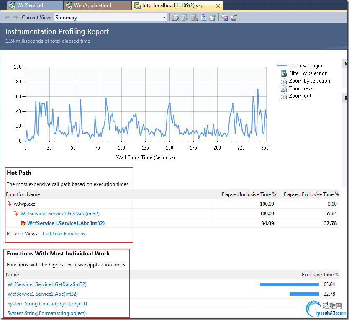
Task: Click the magnifier report icon after the view dropdown
Action: pos(176,17)
